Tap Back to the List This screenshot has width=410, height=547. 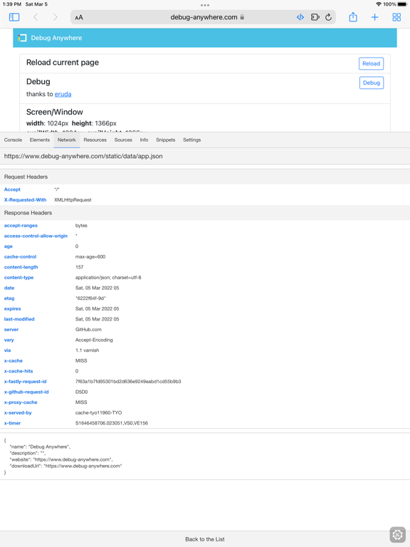205,539
